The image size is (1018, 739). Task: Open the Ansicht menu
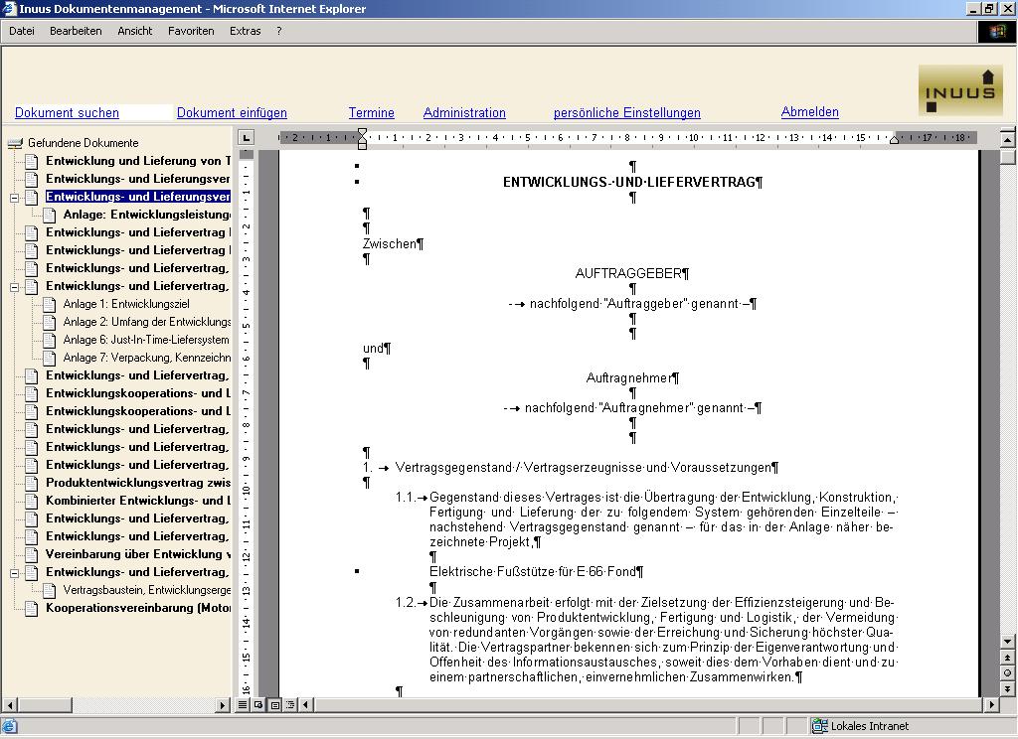pos(134,31)
